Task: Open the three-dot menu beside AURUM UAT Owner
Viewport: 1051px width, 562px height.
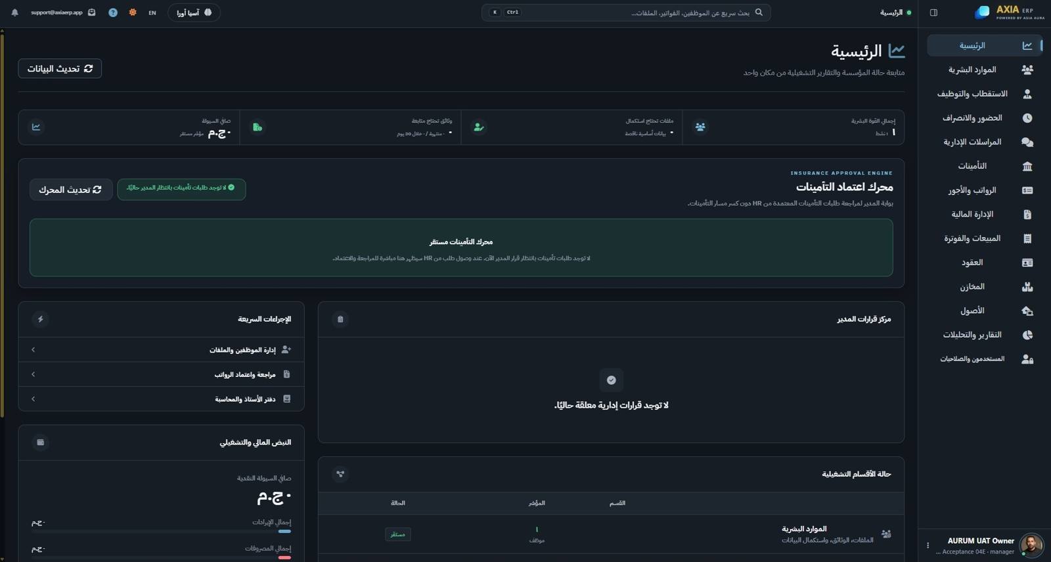Action: pos(928,546)
